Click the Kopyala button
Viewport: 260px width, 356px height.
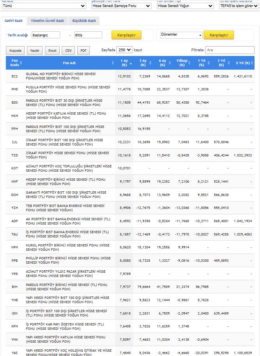15,50
